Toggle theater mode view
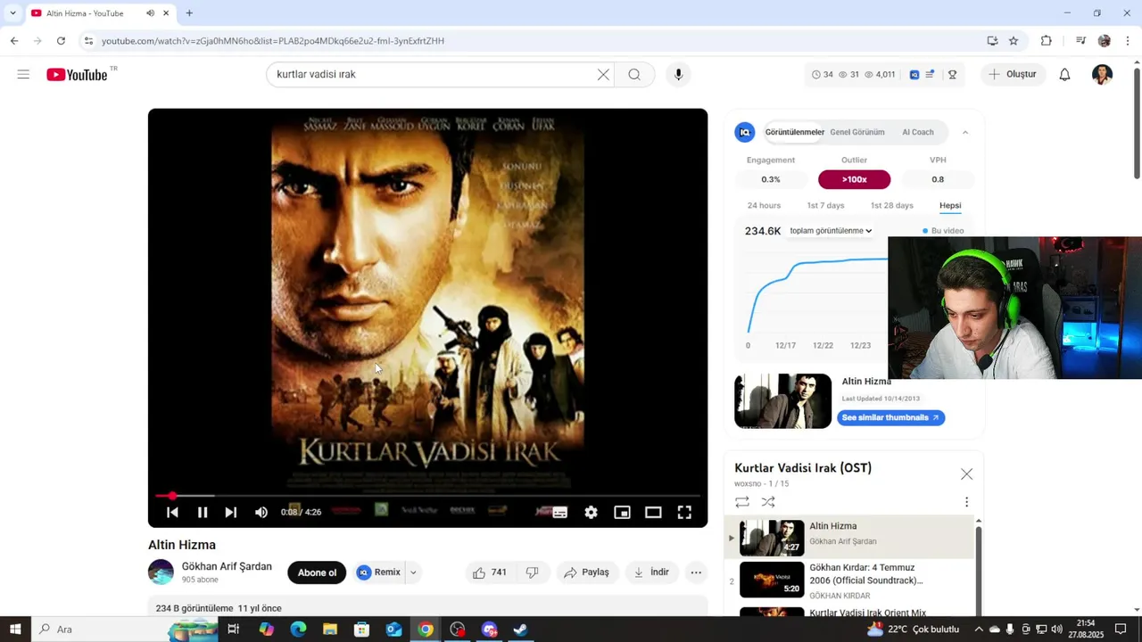 point(653,512)
